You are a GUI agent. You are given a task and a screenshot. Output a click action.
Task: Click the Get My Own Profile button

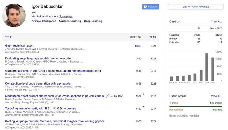click(196, 7)
